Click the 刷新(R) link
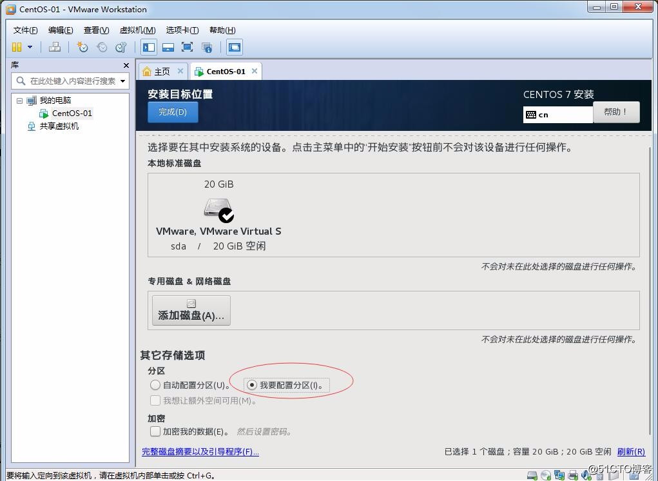The width and height of the screenshot is (658, 481). [x=631, y=451]
